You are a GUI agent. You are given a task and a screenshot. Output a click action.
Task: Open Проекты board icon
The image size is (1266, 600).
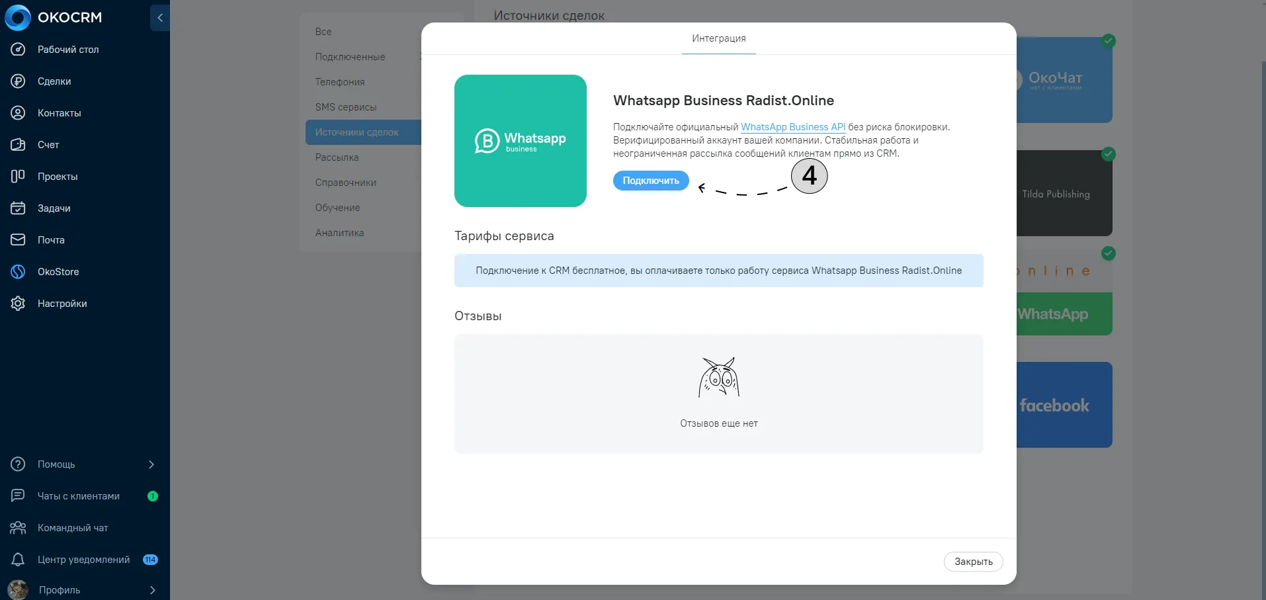[x=18, y=177]
